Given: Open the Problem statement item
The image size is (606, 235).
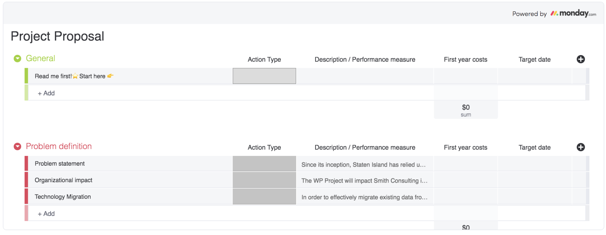Looking at the screenshot, I should point(60,164).
